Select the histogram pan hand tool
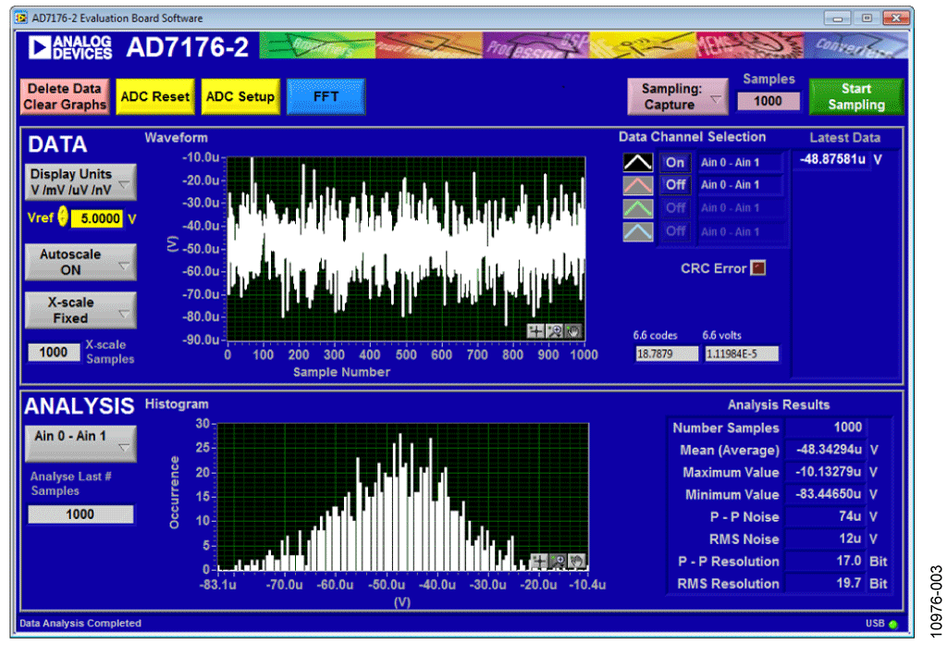 click(577, 561)
